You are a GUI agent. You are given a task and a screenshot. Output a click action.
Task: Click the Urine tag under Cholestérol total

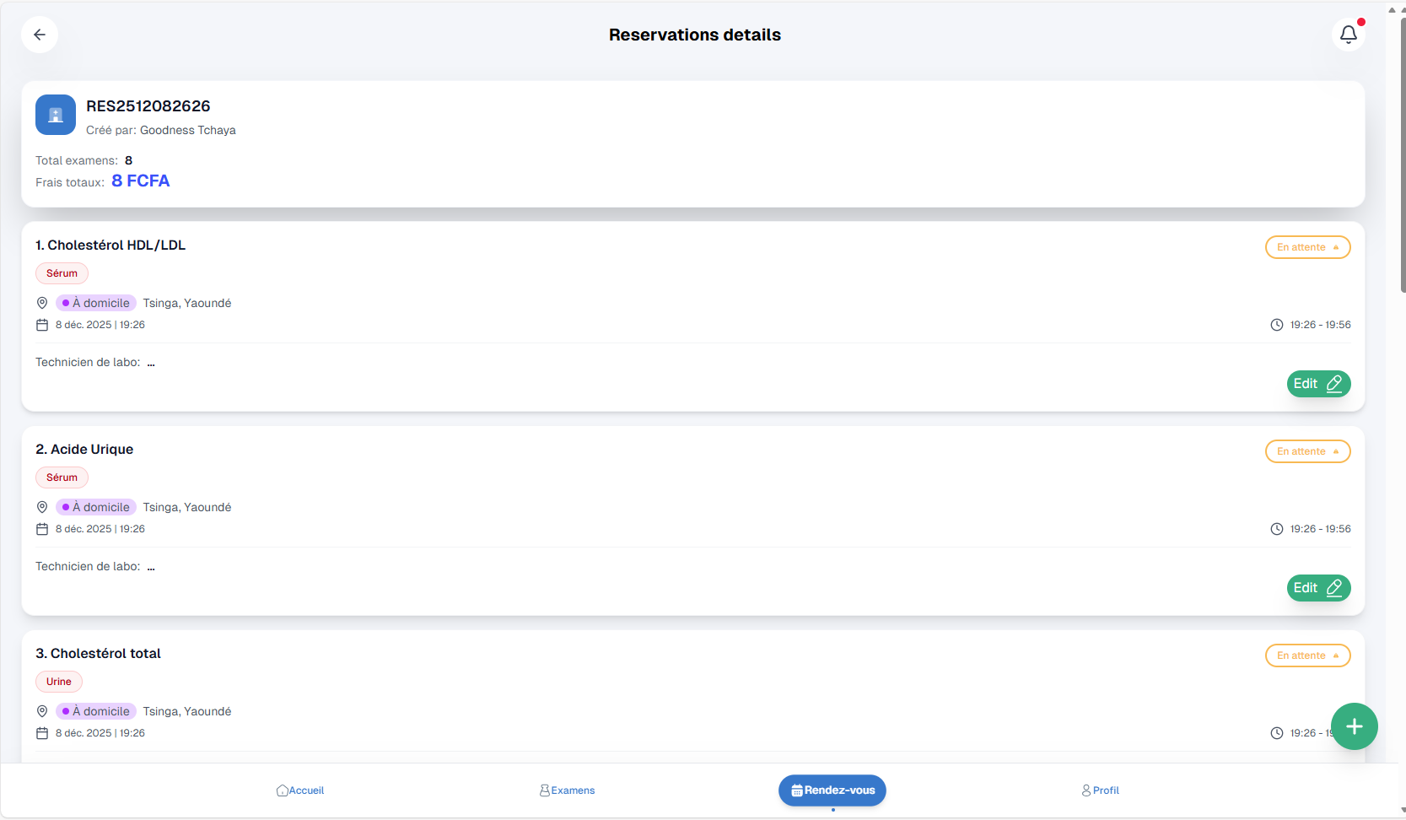pos(59,682)
